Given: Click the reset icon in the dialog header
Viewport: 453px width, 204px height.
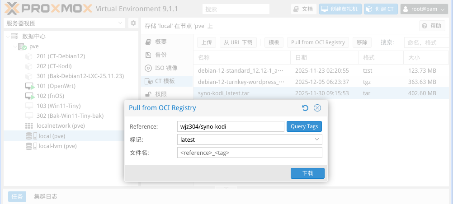Looking at the screenshot, I should point(305,108).
